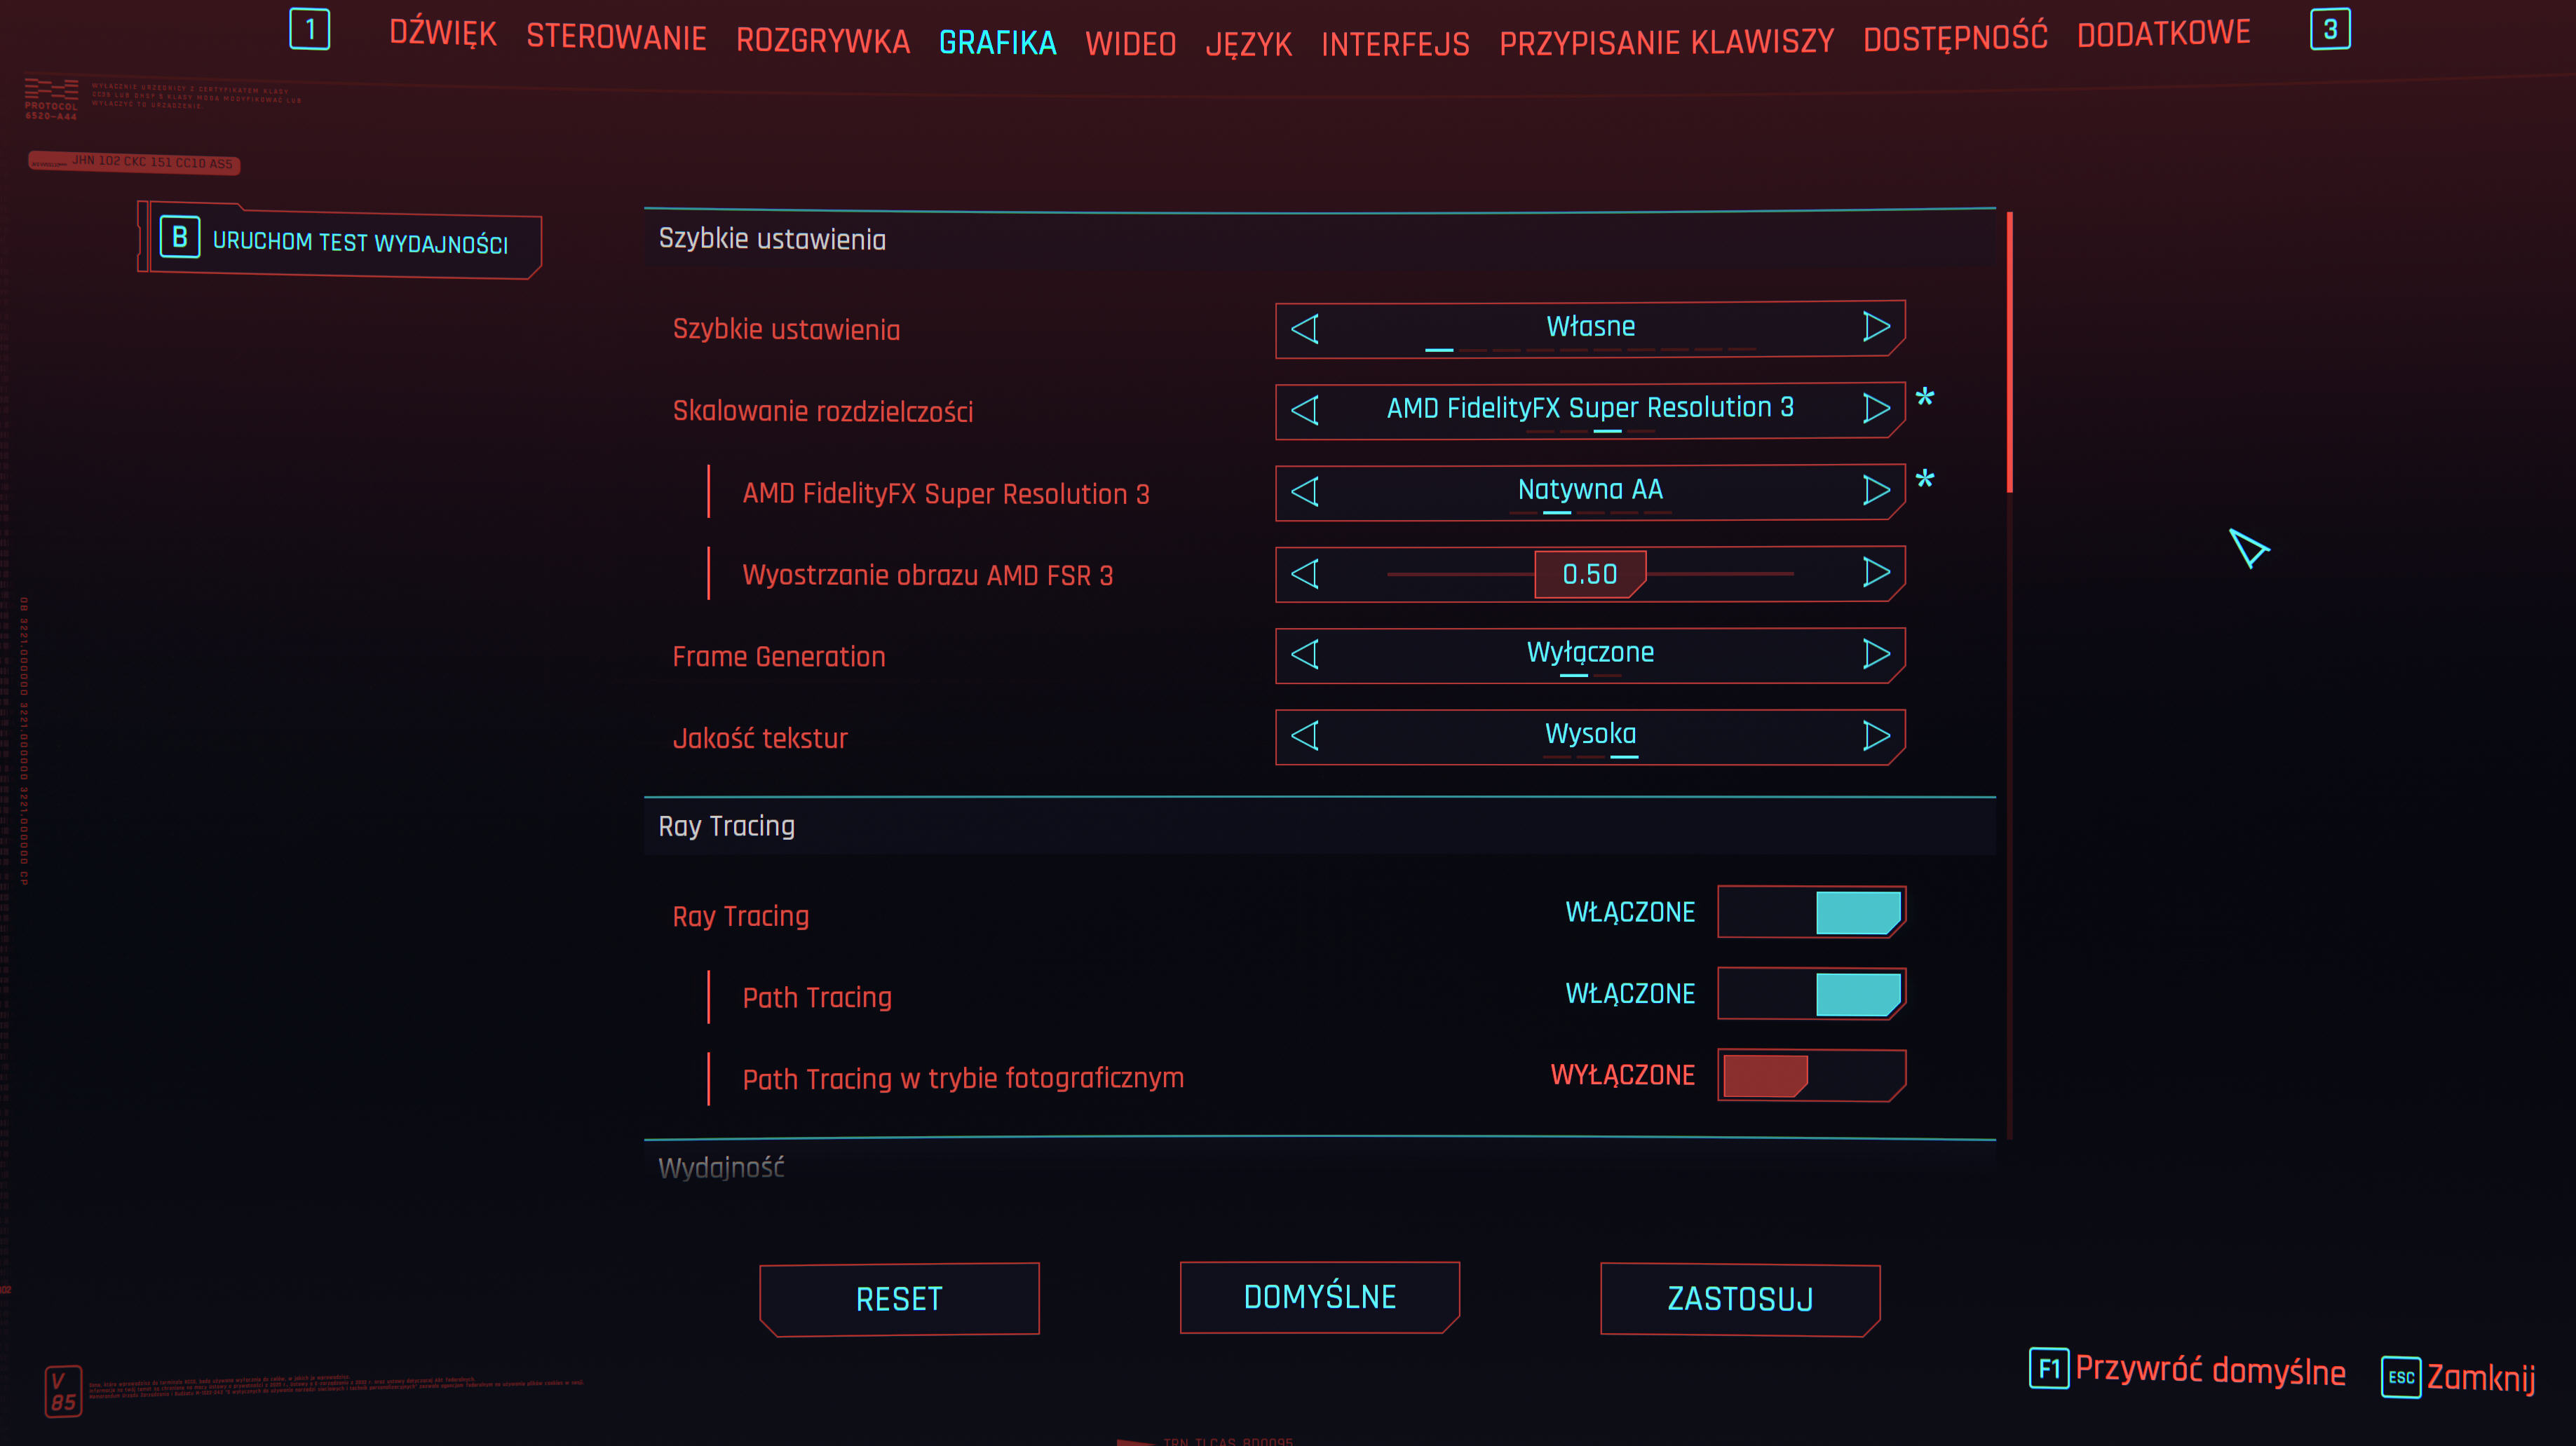
Task: Click left arrow for Natywna AA setting
Action: tap(1305, 491)
